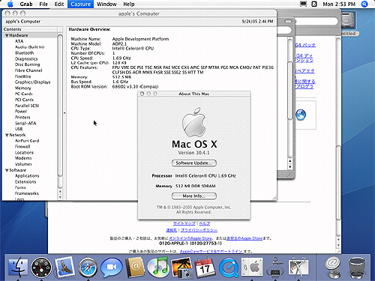The height and width of the screenshot is (281, 375).
Task: Select USB in the Contents list
Action: tap(19, 129)
